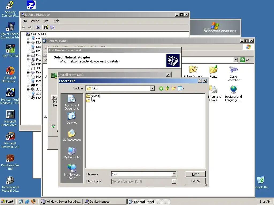Viewport: 274px width, 205px height.
Task: Click the Cancel button in Locate File
Action: pyautogui.click(x=196, y=181)
